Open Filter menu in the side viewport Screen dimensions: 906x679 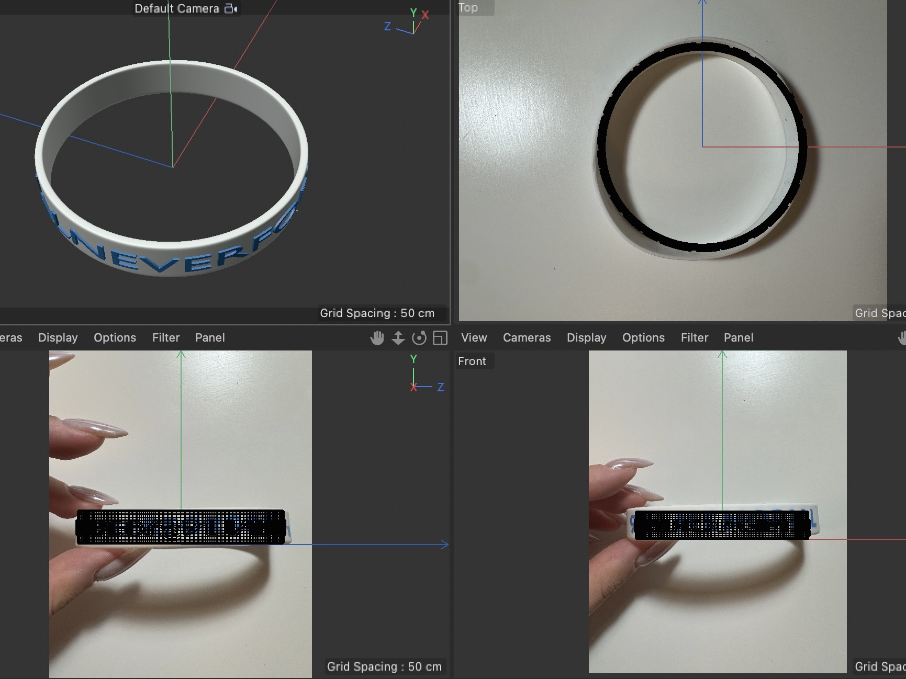[x=166, y=338]
